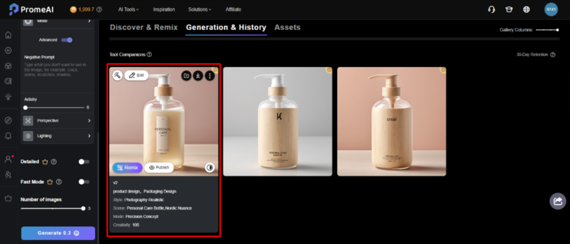The height and width of the screenshot is (244, 570).
Task: Enable the Detailed toggle
Action: [83, 162]
